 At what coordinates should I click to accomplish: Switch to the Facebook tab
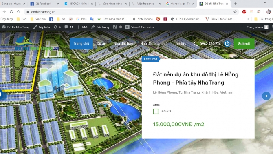pyautogui.click(x=43, y=4)
